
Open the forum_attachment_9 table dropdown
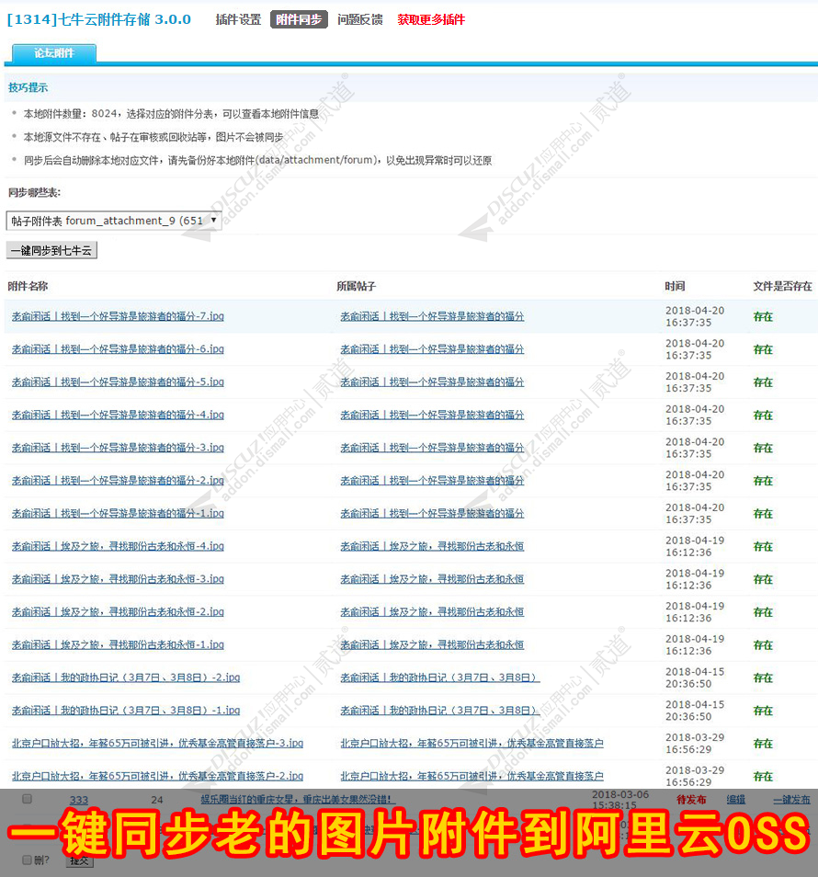click(x=114, y=221)
